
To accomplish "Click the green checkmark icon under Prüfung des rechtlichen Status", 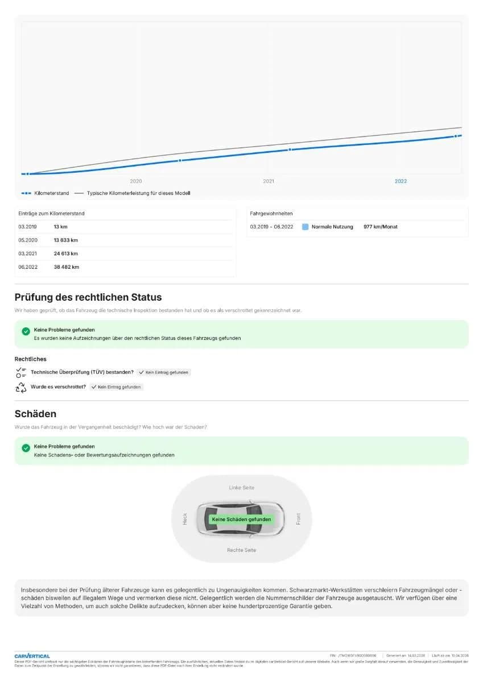I will [26, 331].
